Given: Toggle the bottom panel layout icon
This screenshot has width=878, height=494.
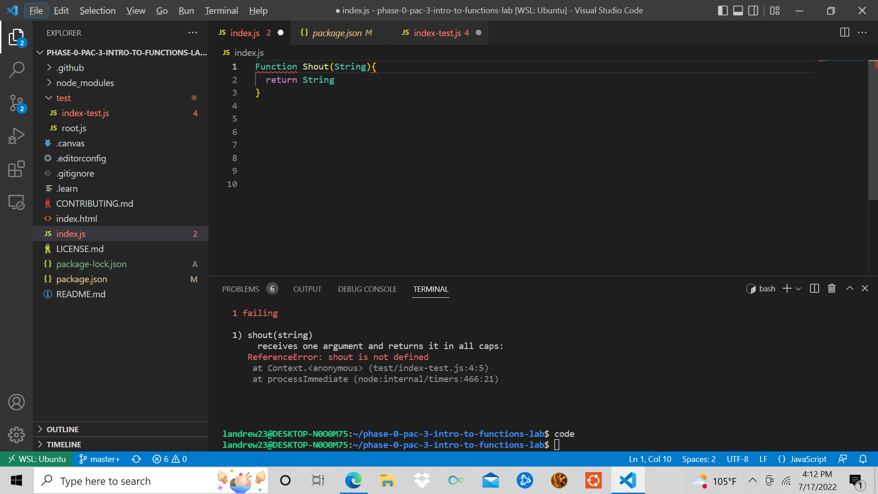Looking at the screenshot, I should coord(738,11).
